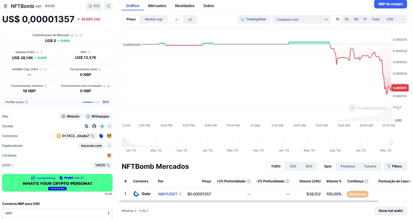
Task: Click the NBP de compra button
Action: (x=390, y=4)
